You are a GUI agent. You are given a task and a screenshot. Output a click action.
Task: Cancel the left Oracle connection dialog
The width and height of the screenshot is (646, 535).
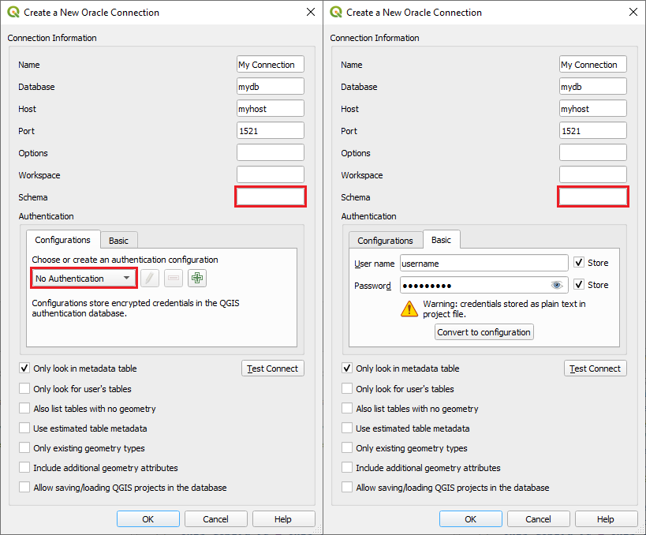click(x=215, y=519)
